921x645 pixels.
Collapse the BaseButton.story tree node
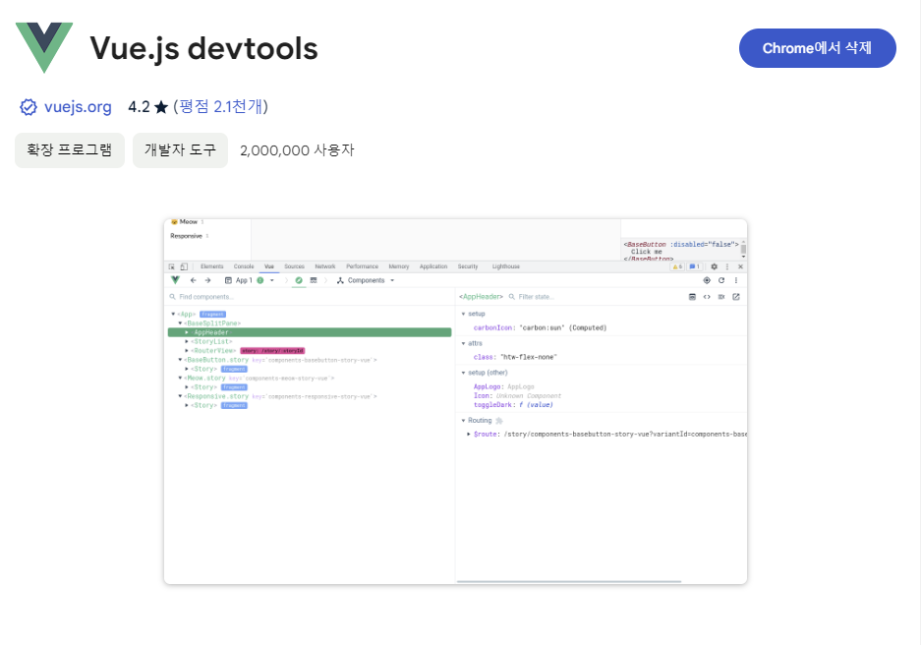coord(179,359)
